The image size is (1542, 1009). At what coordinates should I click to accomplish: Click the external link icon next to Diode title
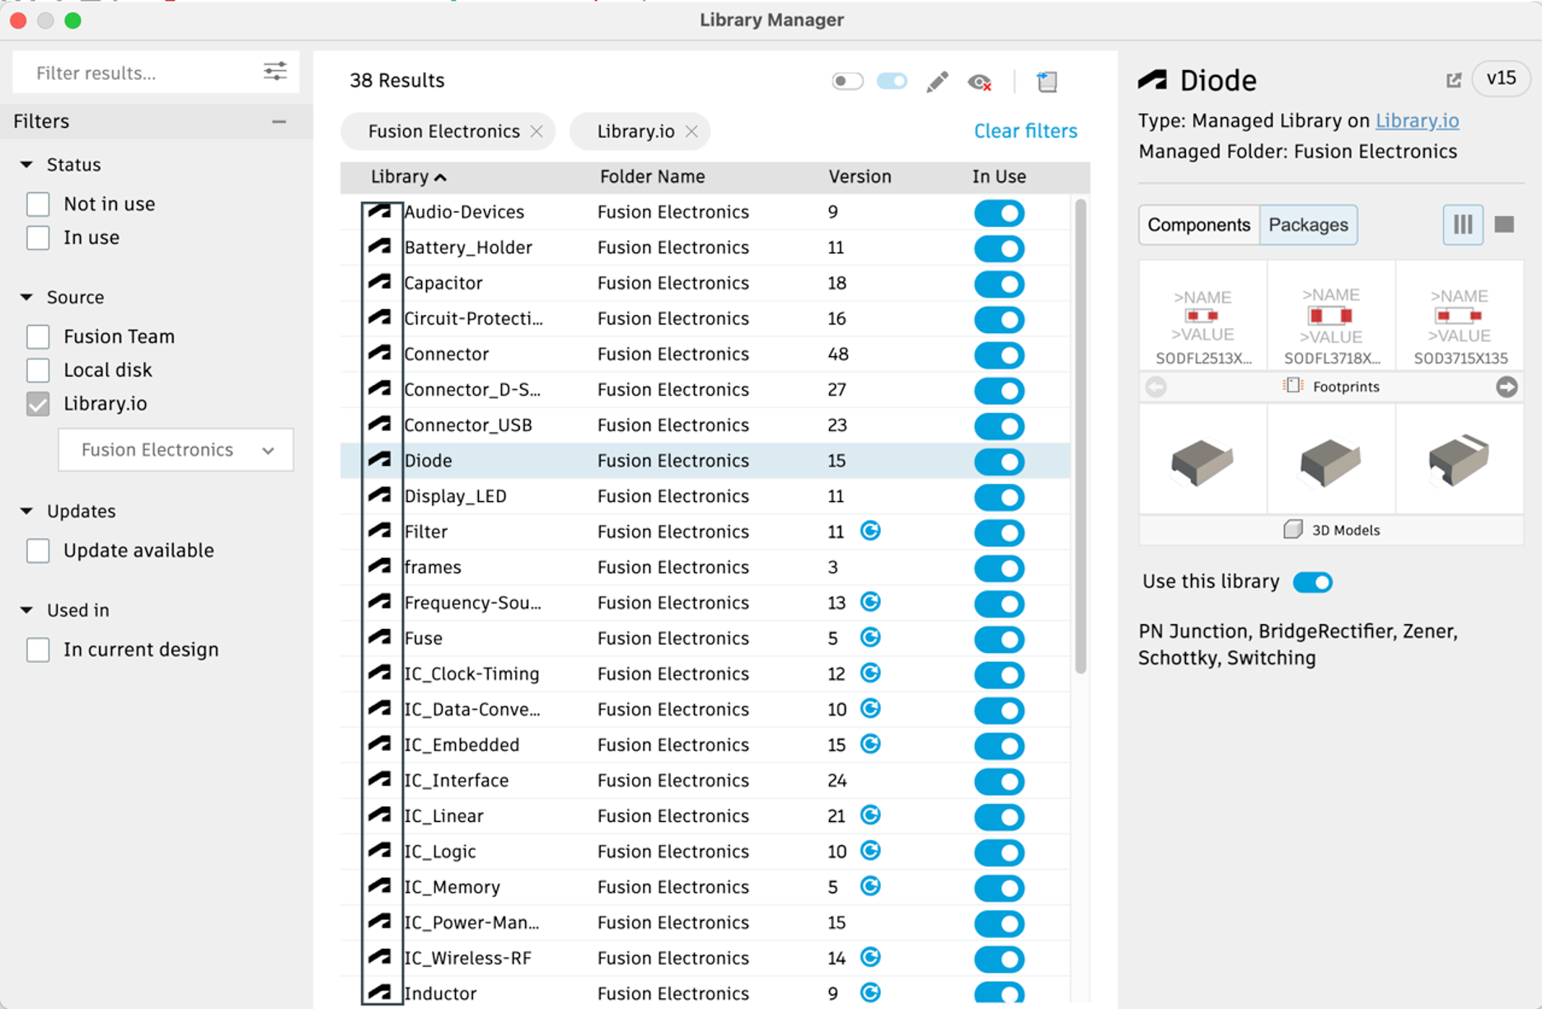click(x=1453, y=79)
